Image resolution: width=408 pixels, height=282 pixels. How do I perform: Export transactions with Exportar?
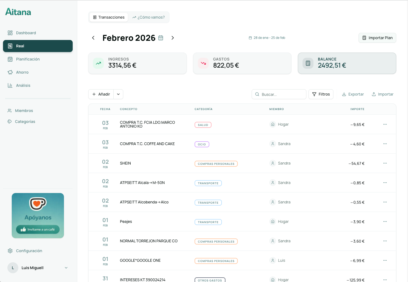click(353, 94)
